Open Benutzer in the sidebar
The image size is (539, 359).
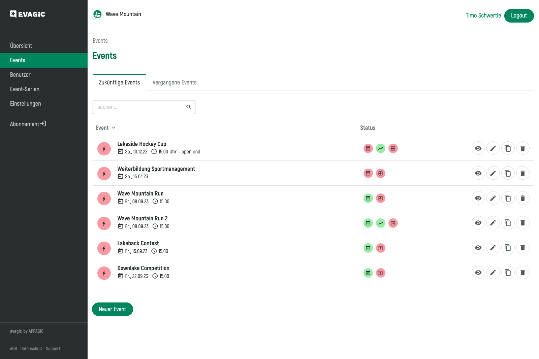point(20,75)
